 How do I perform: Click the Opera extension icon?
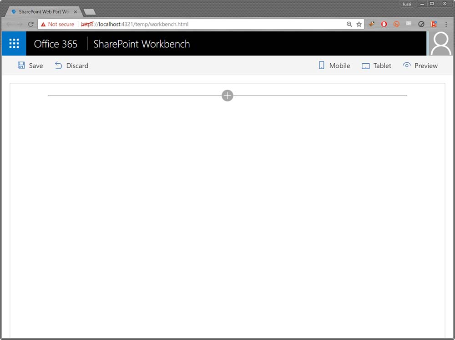[x=384, y=24]
